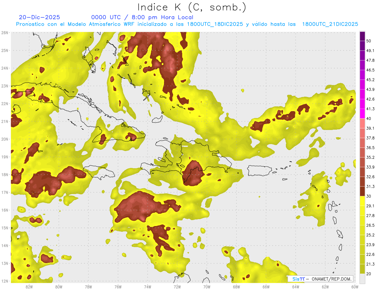Select the color scale value 21.3
377x291 pixels.
370,264
